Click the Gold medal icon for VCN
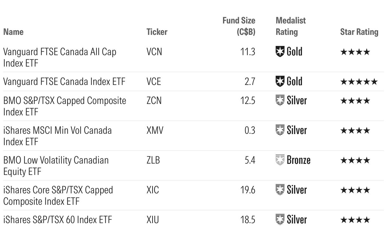Viewport: 387px width, 232px height. (x=280, y=52)
